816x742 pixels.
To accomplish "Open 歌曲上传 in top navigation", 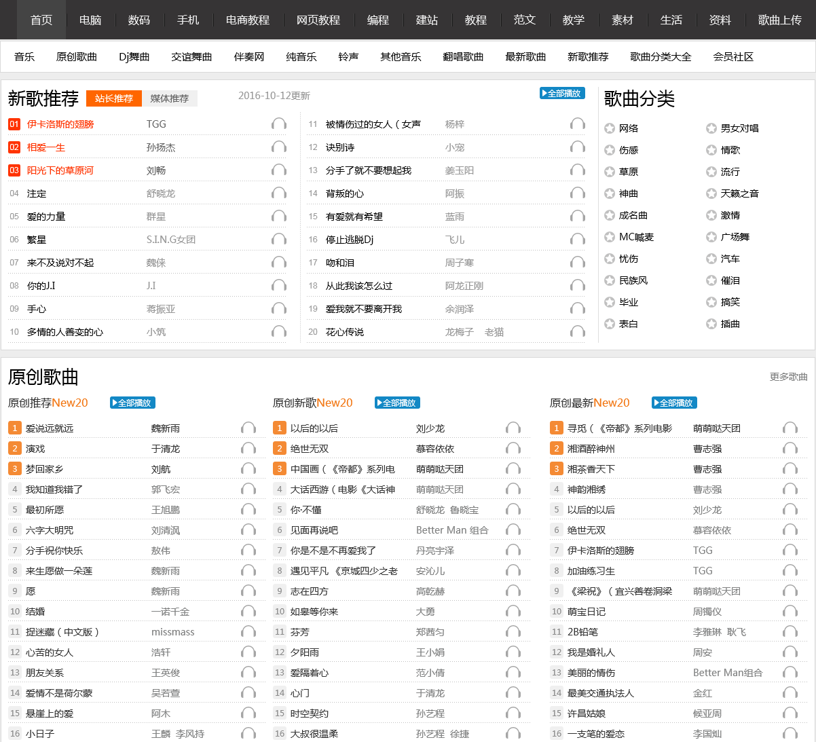I will [x=780, y=20].
